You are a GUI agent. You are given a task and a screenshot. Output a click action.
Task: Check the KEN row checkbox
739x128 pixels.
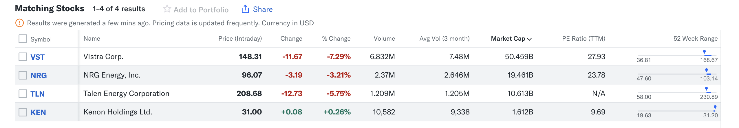(23, 112)
